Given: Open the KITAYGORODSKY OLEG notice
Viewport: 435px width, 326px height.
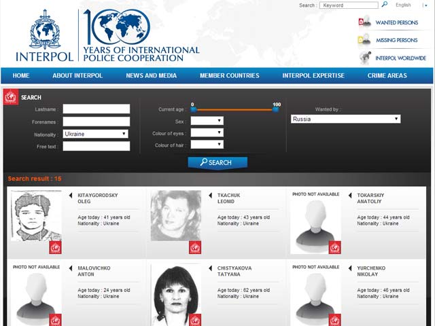Looking at the screenshot, I should [x=98, y=198].
